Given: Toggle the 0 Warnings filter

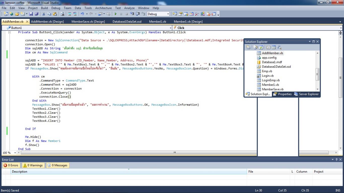Looking at the screenshot, I should point(33,165).
